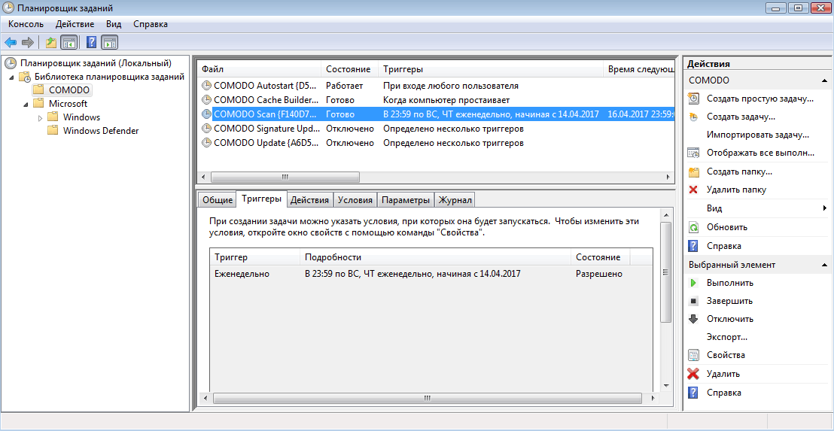The width and height of the screenshot is (834, 431).
Task: Click the Свойства properties icon
Action: pyautogui.click(x=693, y=355)
